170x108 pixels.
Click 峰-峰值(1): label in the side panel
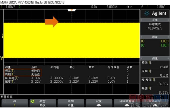(149, 80)
